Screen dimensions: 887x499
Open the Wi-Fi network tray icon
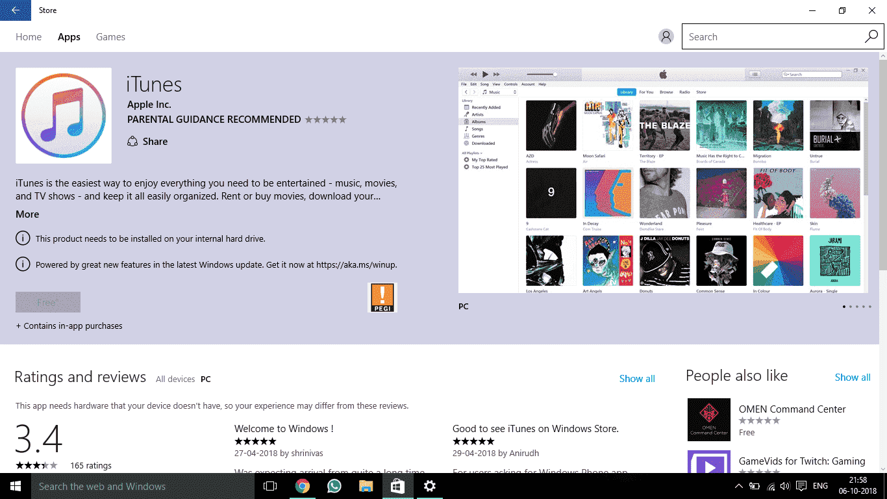point(771,486)
